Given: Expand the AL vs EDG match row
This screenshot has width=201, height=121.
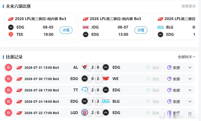Looking at the screenshot, I should pos(190,67).
